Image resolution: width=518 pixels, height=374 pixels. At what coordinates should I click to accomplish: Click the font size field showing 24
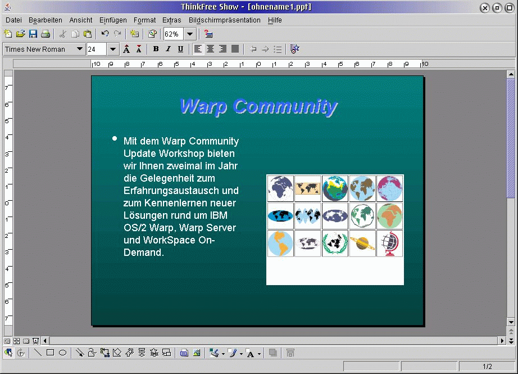[97, 49]
